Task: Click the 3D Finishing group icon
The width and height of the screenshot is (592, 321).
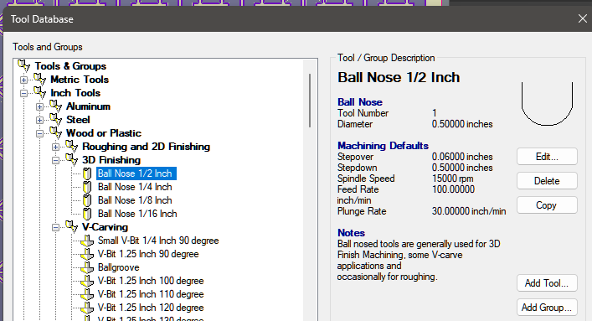Action: pos(71,159)
